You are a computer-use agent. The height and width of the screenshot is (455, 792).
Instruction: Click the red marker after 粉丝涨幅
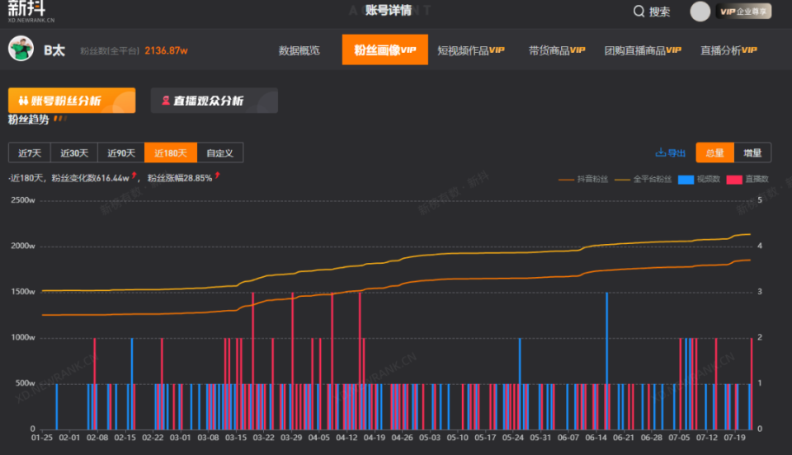(217, 175)
